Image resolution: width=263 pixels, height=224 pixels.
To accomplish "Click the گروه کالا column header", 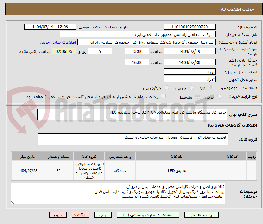I will click(89, 157).
